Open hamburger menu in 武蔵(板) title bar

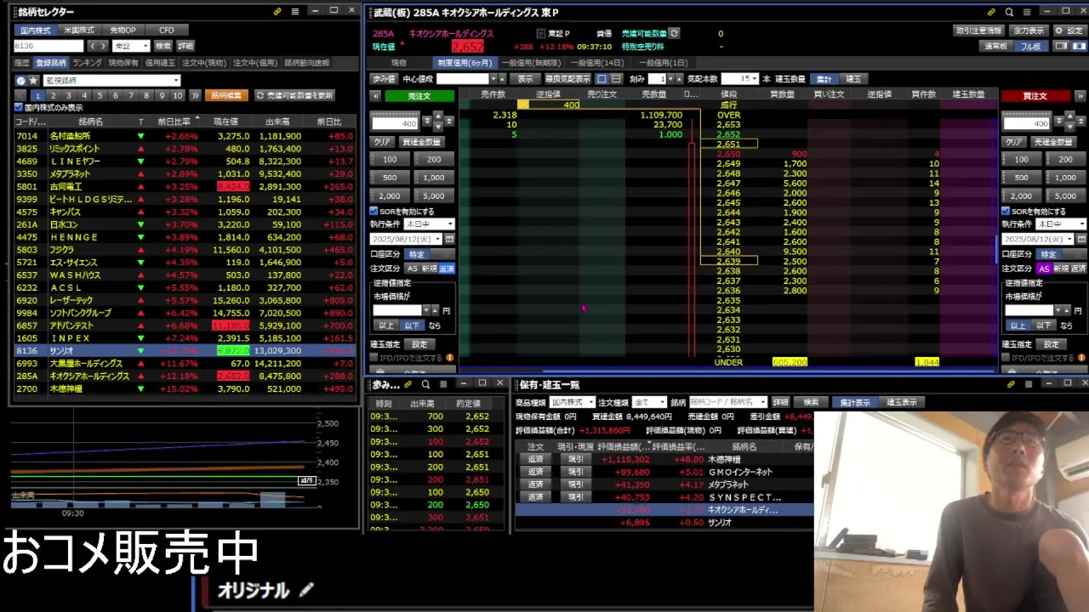1027,12
